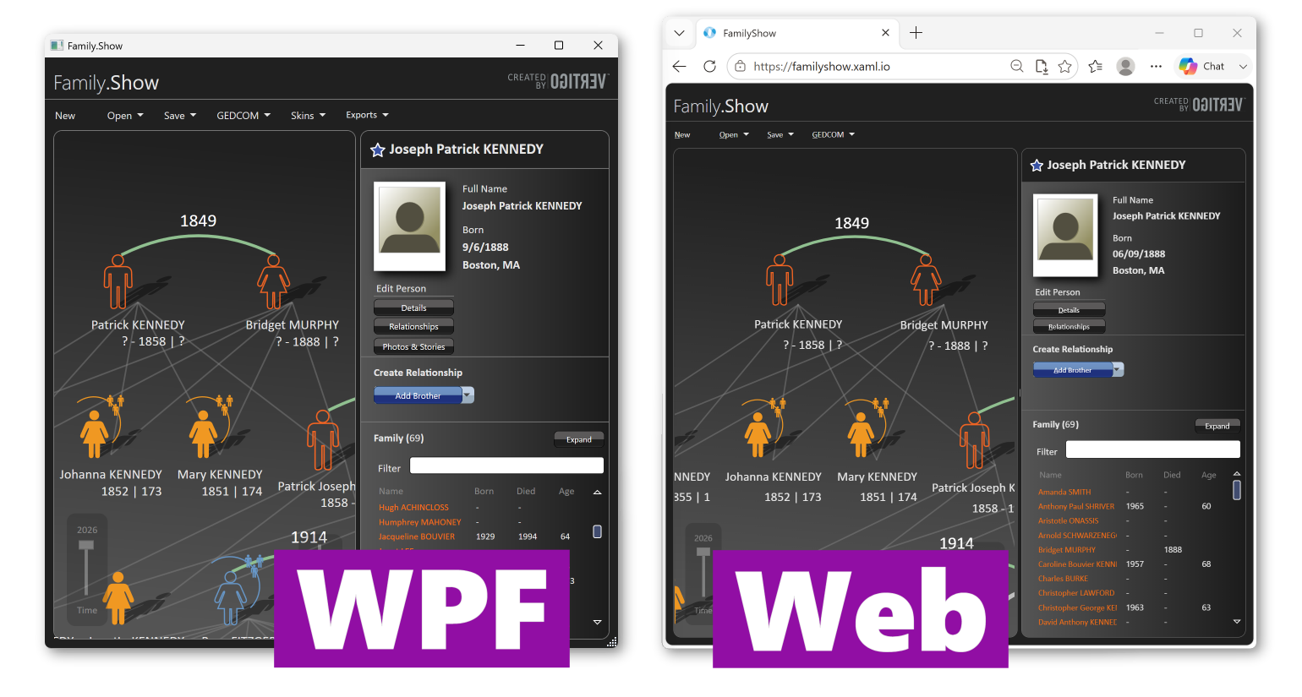This screenshot has width=1302, height=697.
Task: Expand Add Brother dropdown arrow in WPF
Action: (468, 395)
